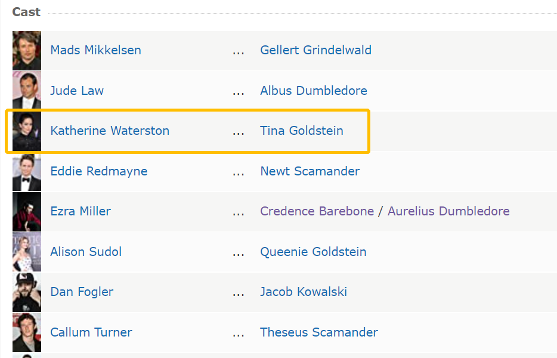Image resolution: width=557 pixels, height=358 pixels.
Task: Go to the Theseus Scamander character page
Action: pos(319,332)
